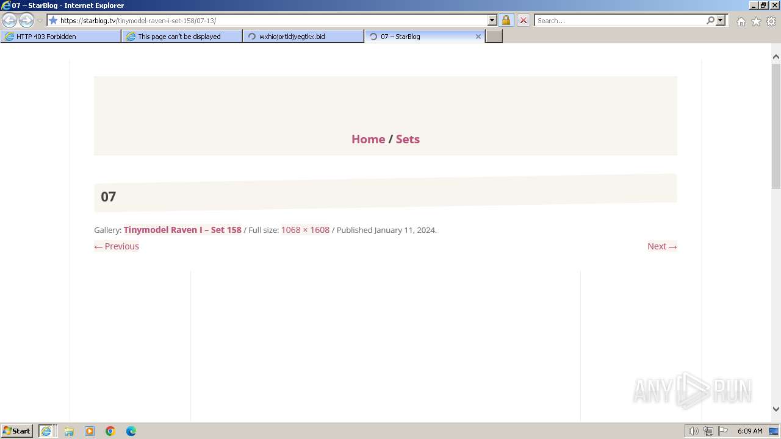Switch to HTTP 403 Forbidden tab
Viewport: 781px width, 439px height.
(61, 36)
